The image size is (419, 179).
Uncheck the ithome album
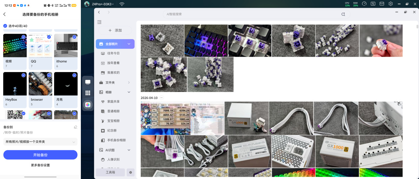coord(74,37)
